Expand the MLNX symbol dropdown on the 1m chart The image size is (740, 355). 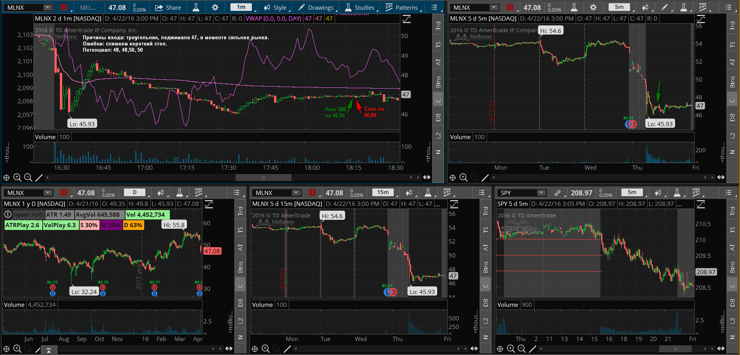(x=48, y=7)
